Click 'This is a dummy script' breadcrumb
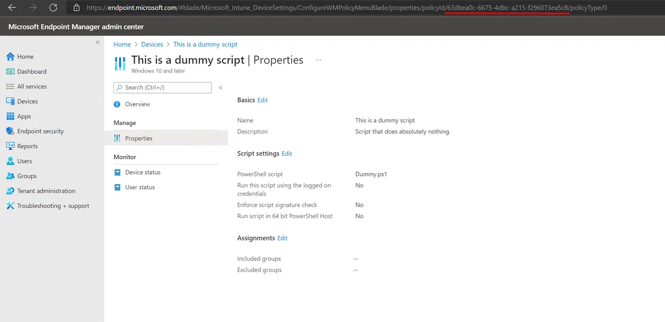Image resolution: width=665 pixels, height=322 pixels. tap(205, 44)
